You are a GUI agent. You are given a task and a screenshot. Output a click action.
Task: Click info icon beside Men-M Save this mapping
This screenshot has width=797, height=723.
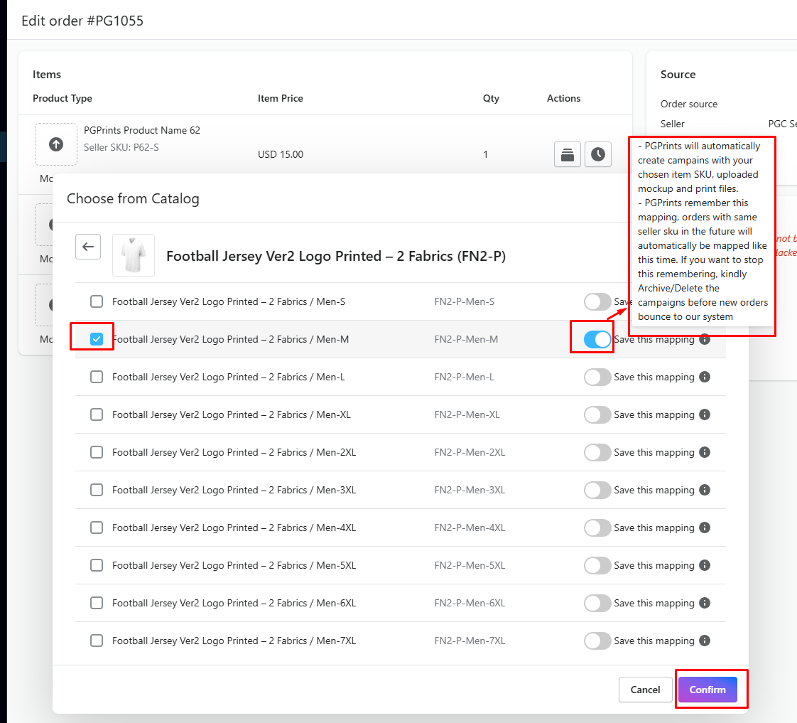(705, 340)
